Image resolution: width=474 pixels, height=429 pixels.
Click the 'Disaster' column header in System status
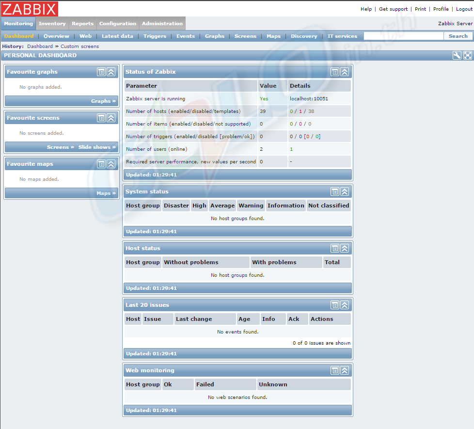[176, 206]
